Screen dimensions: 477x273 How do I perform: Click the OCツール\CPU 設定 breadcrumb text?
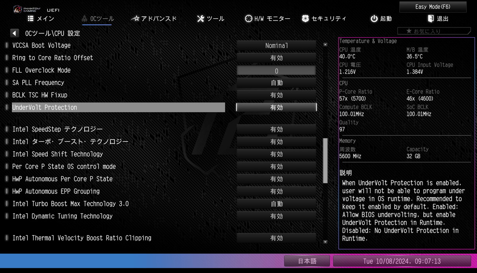[52, 33]
